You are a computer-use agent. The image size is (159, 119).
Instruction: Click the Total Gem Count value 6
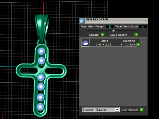(x=143, y=27)
